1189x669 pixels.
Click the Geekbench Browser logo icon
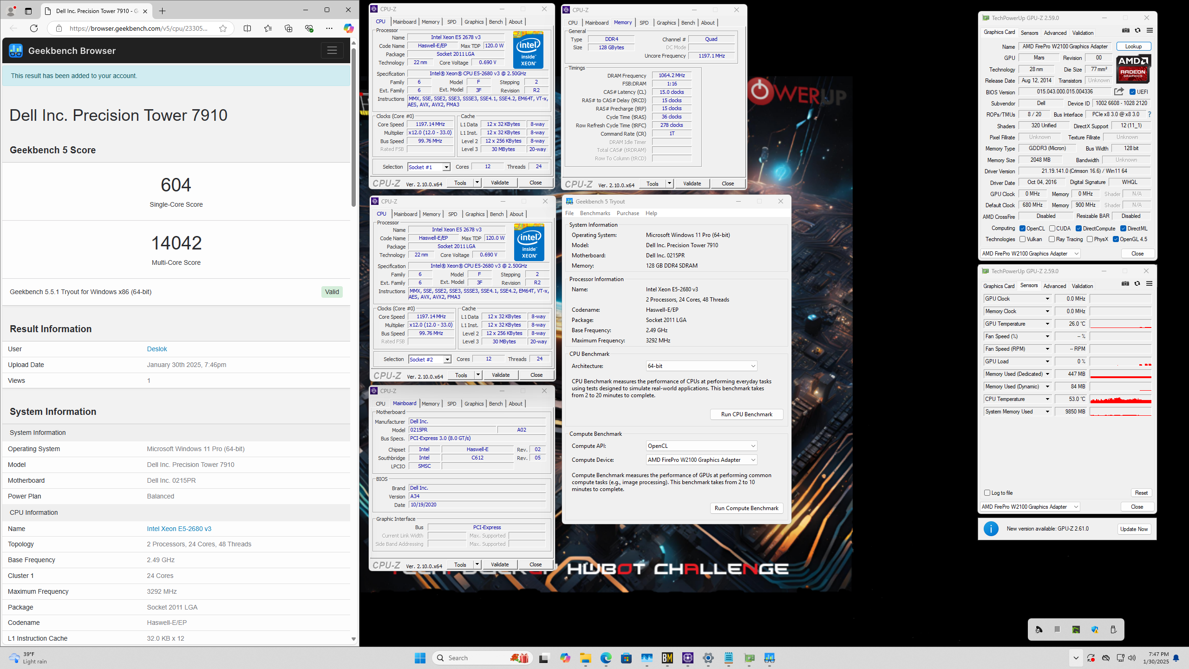[16, 51]
